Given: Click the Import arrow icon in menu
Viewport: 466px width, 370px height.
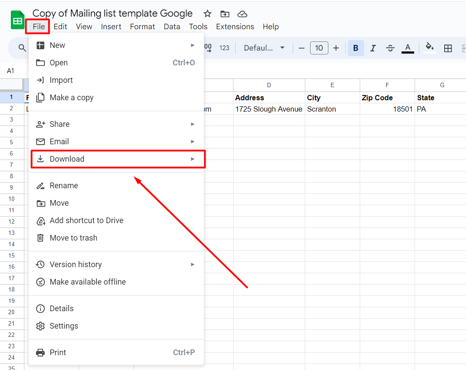Looking at the screenshot, I should tap(41, 80).
